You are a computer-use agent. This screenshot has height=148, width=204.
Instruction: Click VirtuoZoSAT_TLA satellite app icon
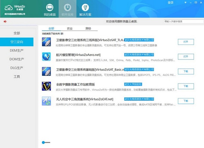pos(46,42)
